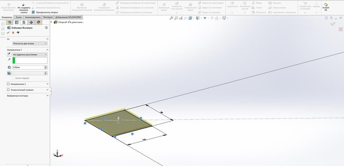
Task: Open DimXpertManager crosshair tab icon
Action: 31,22
